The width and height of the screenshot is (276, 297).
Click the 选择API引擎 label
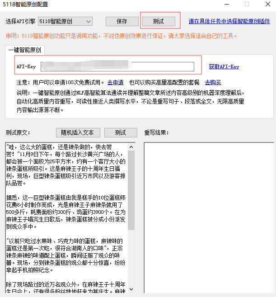20,21
